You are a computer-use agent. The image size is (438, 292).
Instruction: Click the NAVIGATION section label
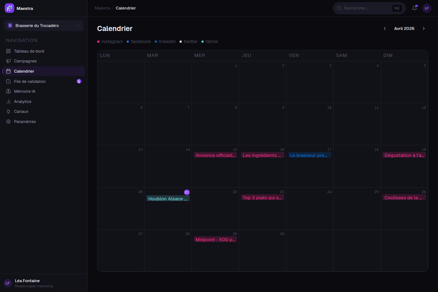coord(22,41)
